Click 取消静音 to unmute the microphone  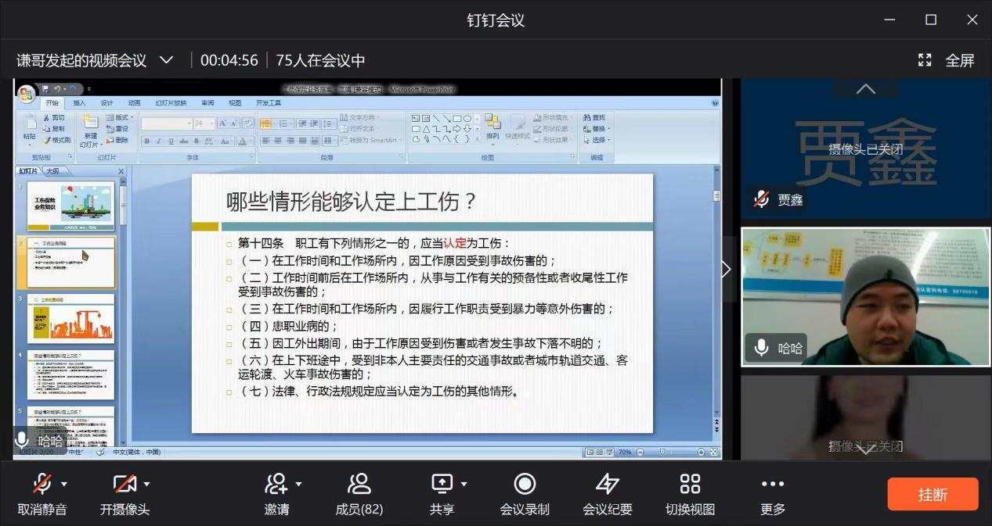[43, 492]
